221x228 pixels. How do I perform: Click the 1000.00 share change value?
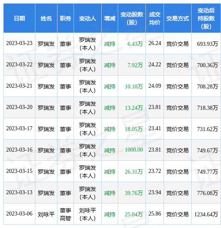[134, 150]
